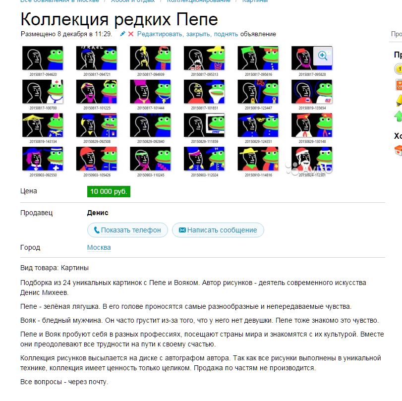
Task: Click the gold coin premium icon
Action: tap(398, 69)
